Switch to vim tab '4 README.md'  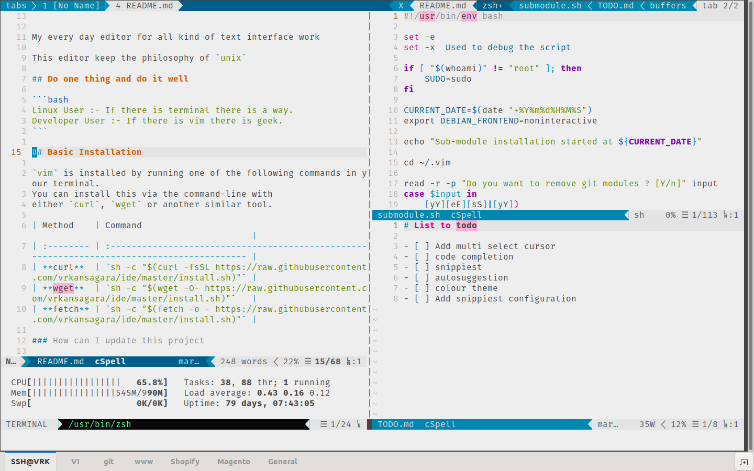click(145, 6)
